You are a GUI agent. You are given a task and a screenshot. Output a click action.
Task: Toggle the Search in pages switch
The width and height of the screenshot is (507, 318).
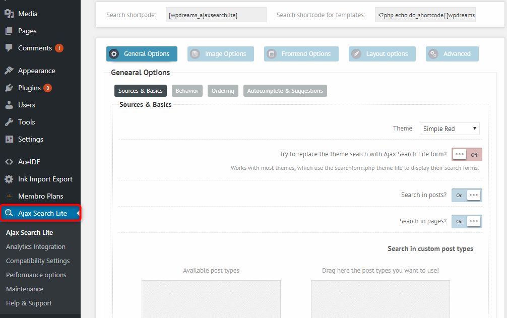[x=467, y=221]
